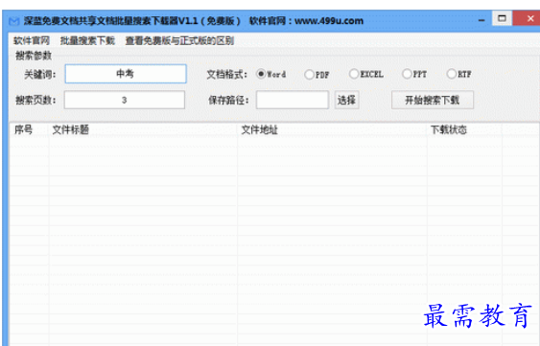540x346 pixels.
Task: Click the 文件地址 column header
Action: 332,129
